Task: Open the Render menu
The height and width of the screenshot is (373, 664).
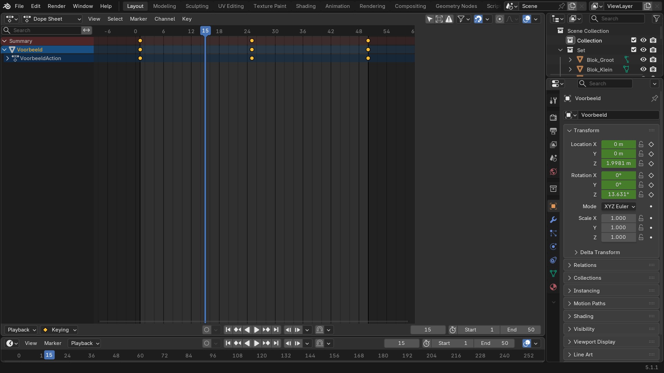Action: tap(56, 6)
